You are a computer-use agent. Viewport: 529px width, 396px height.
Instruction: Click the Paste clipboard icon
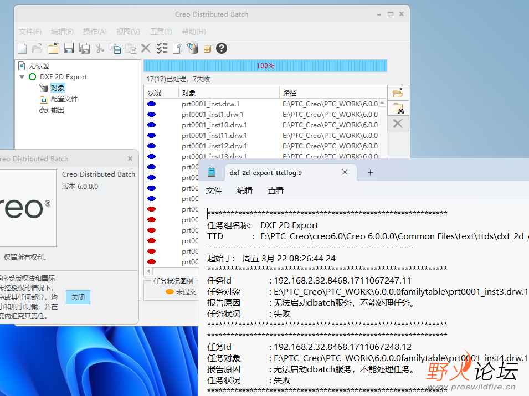click(x=131, y=48)
